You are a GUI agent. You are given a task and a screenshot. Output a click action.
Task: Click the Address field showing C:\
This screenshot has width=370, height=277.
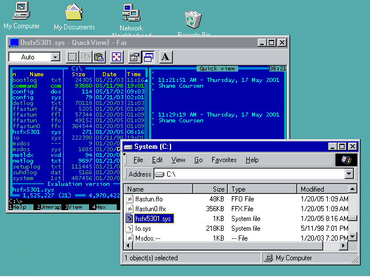[x=249, y=174]
